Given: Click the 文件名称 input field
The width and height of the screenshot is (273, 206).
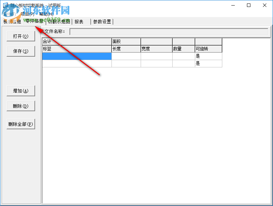Looking at the screenshot, I should click(169, 32).
